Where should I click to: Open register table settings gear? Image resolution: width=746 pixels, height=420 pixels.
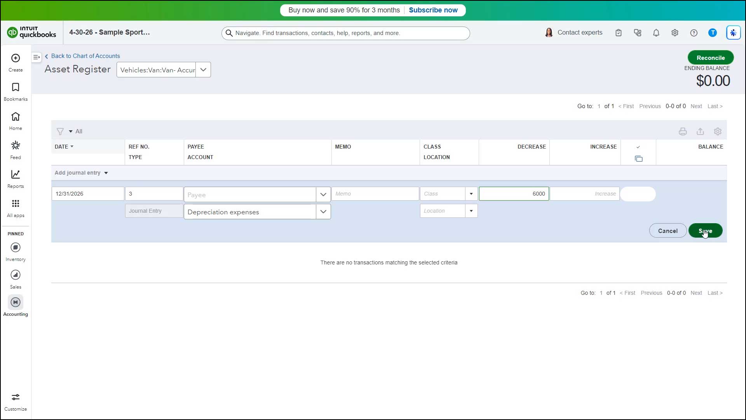[718, 131]
